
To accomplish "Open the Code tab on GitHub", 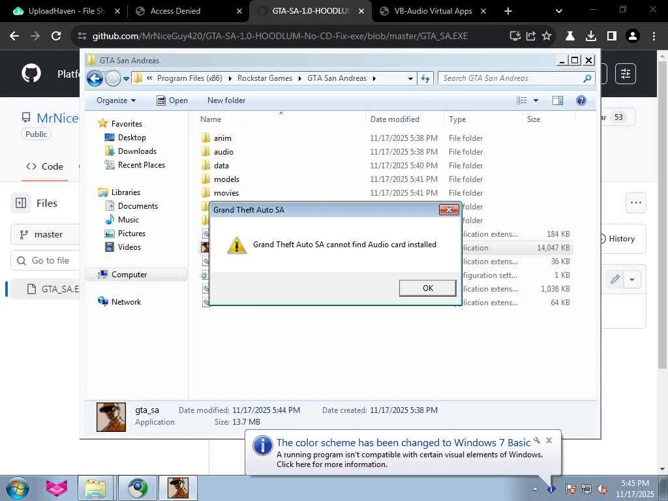I will click(x=45, y=166).
